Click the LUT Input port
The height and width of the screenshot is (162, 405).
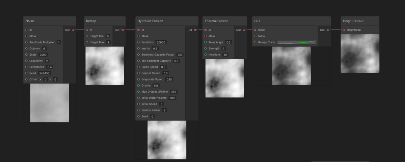click(255, 30)
